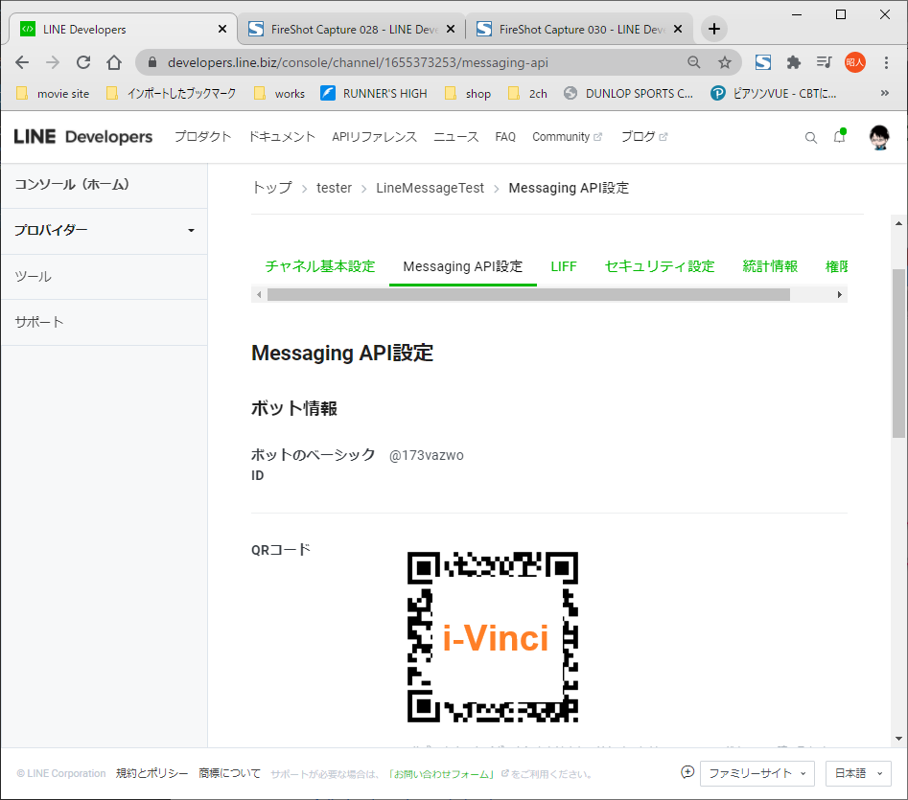Click the tab strip horizontal scrollbar thumb
This screenshot has height=800, width=908.
(528, 294)
